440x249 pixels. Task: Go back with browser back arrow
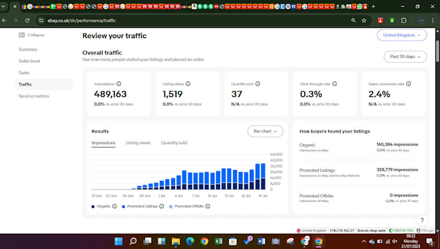click(4, 21)
